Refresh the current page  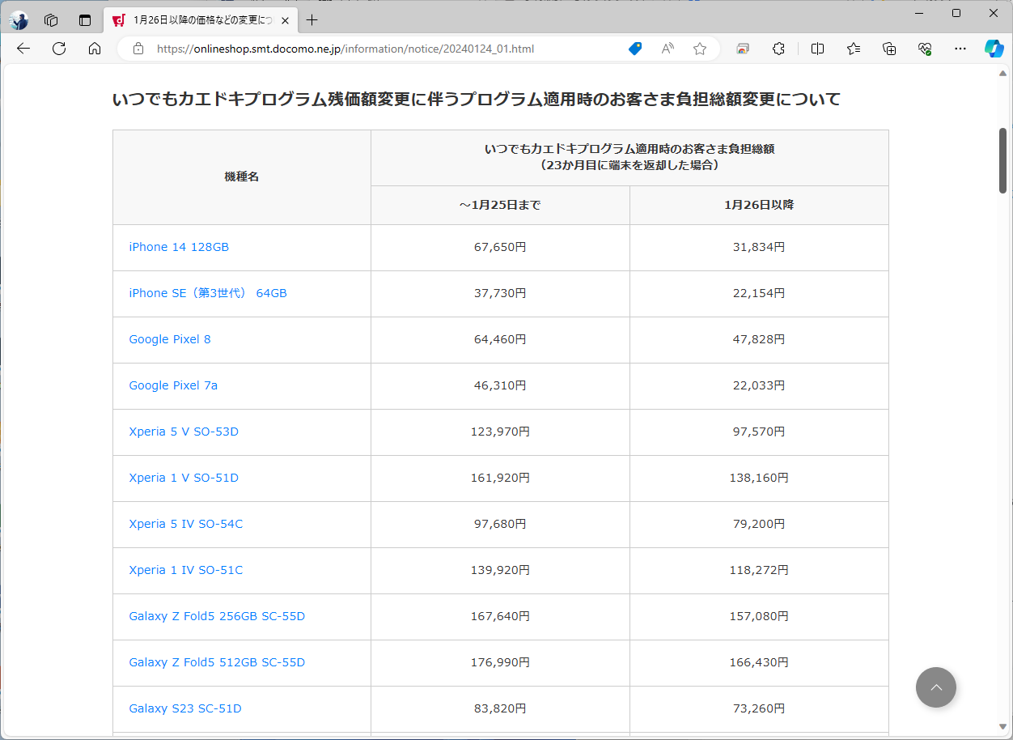pos(58,49)
